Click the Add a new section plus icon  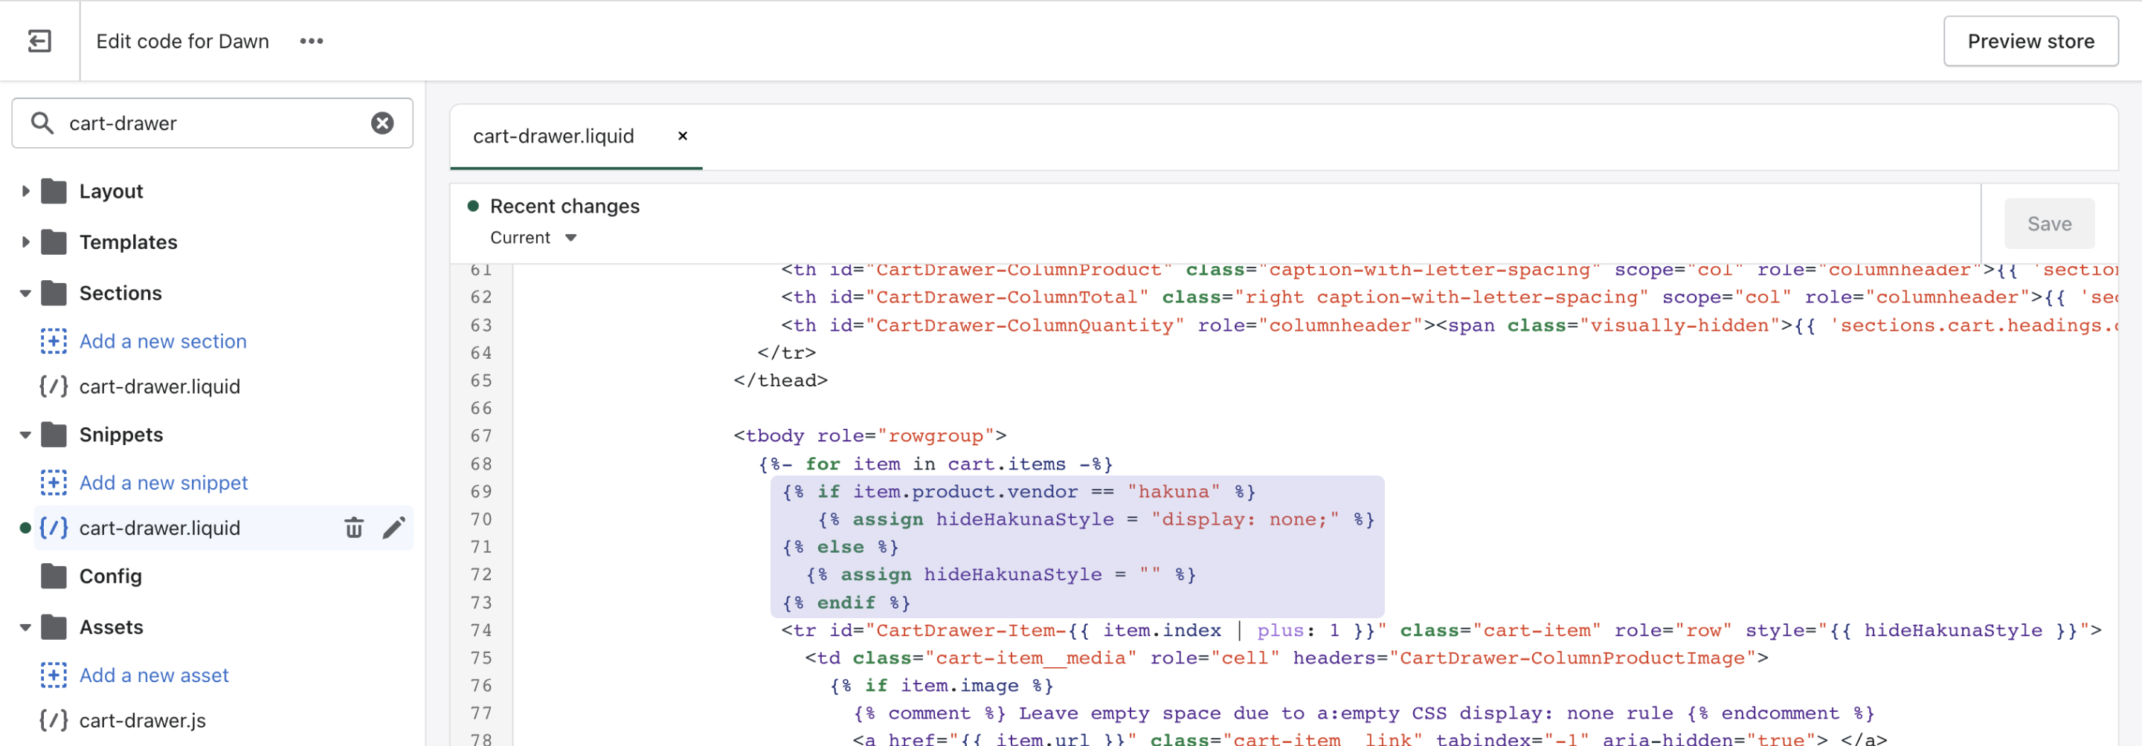point(54,340)
